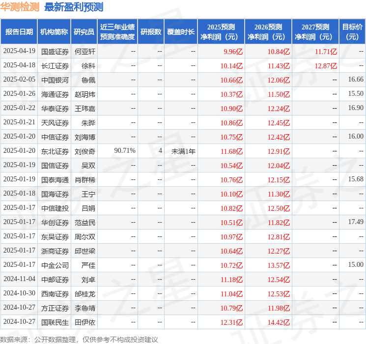The width and height of the screenshot is (366, 344).
Task: Click the 16.66 target price
Action: coord(356,80)
